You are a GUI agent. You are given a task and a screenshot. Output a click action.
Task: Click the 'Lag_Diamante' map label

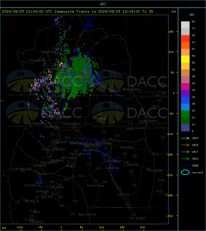coord(35,123)
